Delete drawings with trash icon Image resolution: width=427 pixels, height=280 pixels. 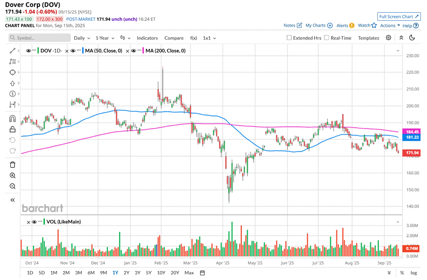(12, 164)
